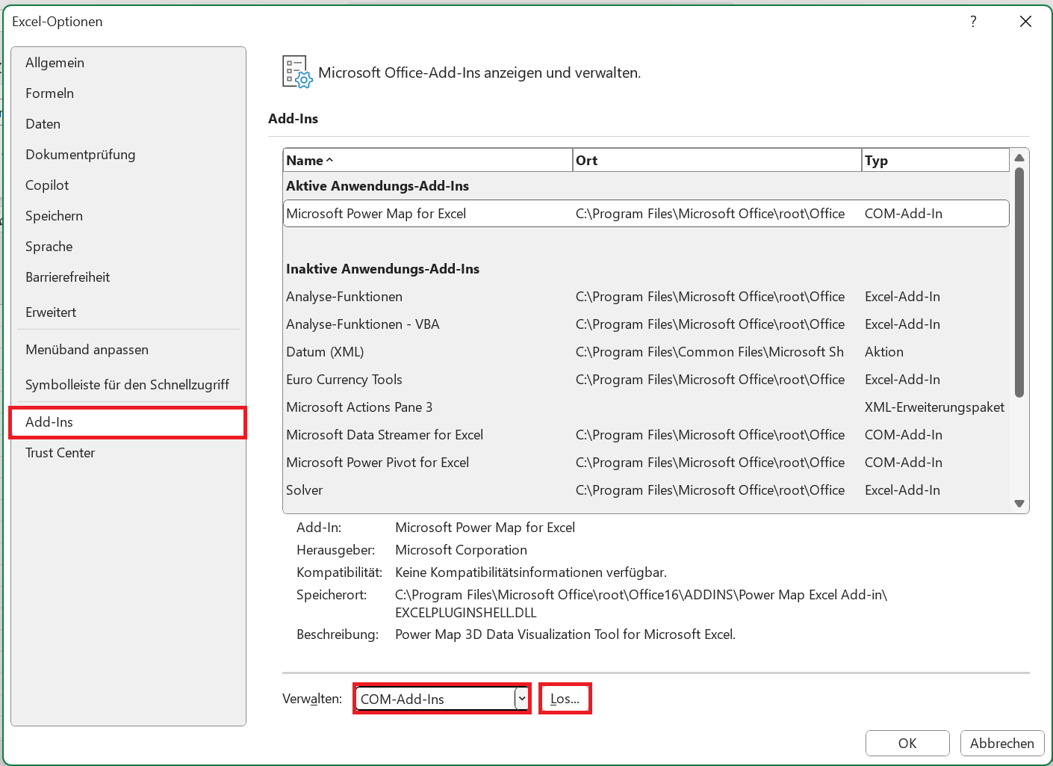Select Microsoft Power Map for Excel row
The image size is (1053, 766).
pyautogui.click(x=646, y=214)
